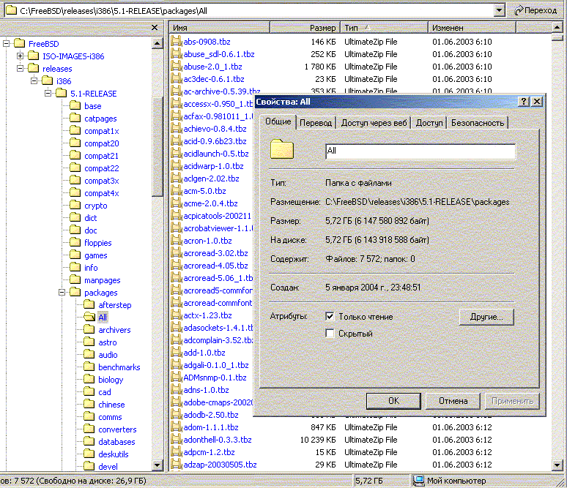Click the My Computer icon in status bar
567x488 pixels.
point(419,481)
